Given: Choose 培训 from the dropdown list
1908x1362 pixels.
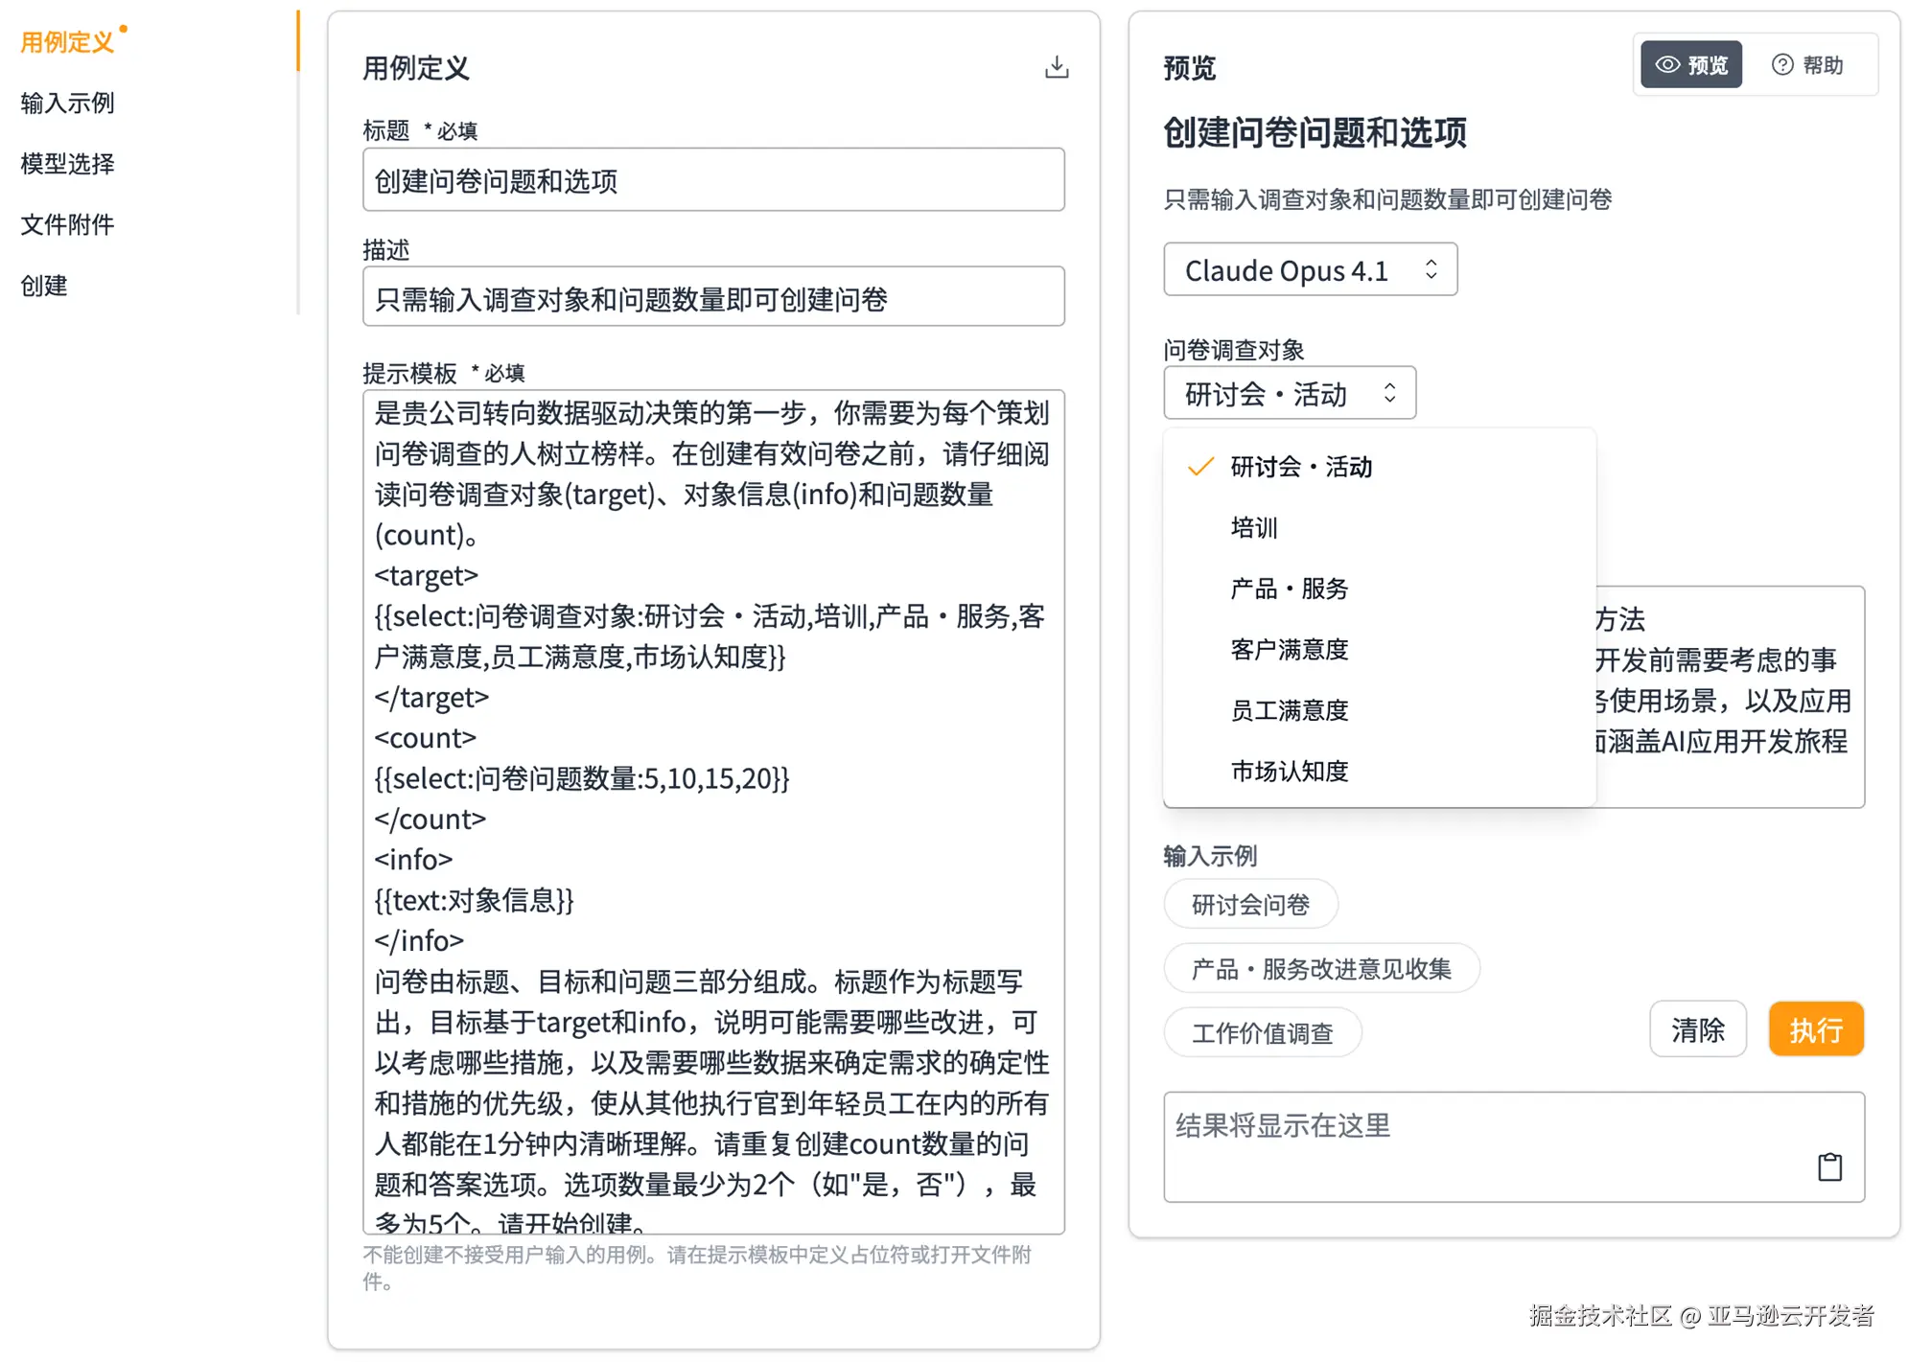Looking at the screenshot, I should (x=1253, y=527).
